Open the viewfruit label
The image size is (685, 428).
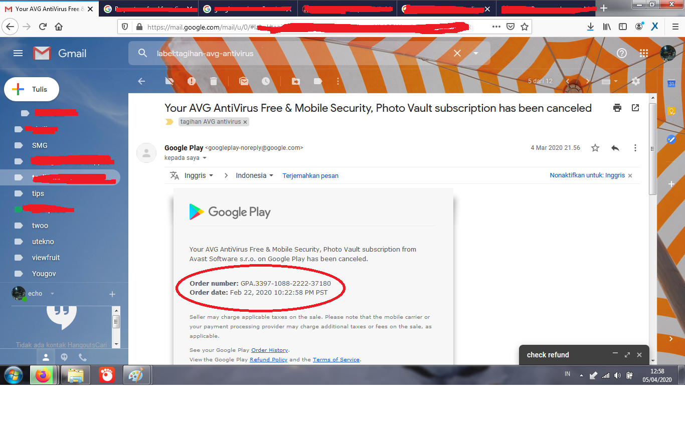[46, 258]
